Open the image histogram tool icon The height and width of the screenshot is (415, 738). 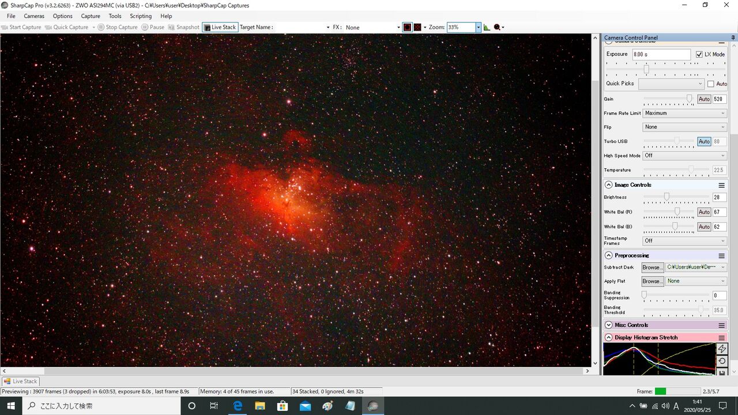point(487,27)
